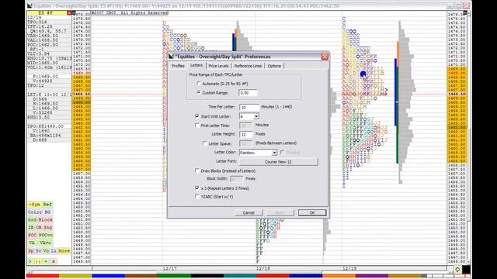Toggle the POCvo button

click(x=46, y=236)
